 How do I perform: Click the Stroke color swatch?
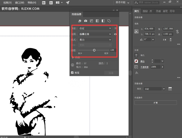pyautogui.click(x=136, y=61)
